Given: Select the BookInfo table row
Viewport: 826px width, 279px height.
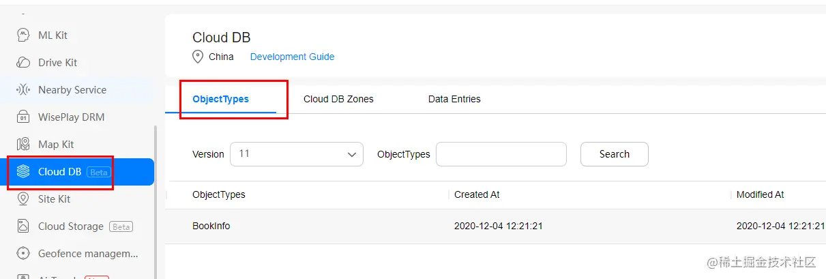Looking at the screenshot, I should pos(495,226).
